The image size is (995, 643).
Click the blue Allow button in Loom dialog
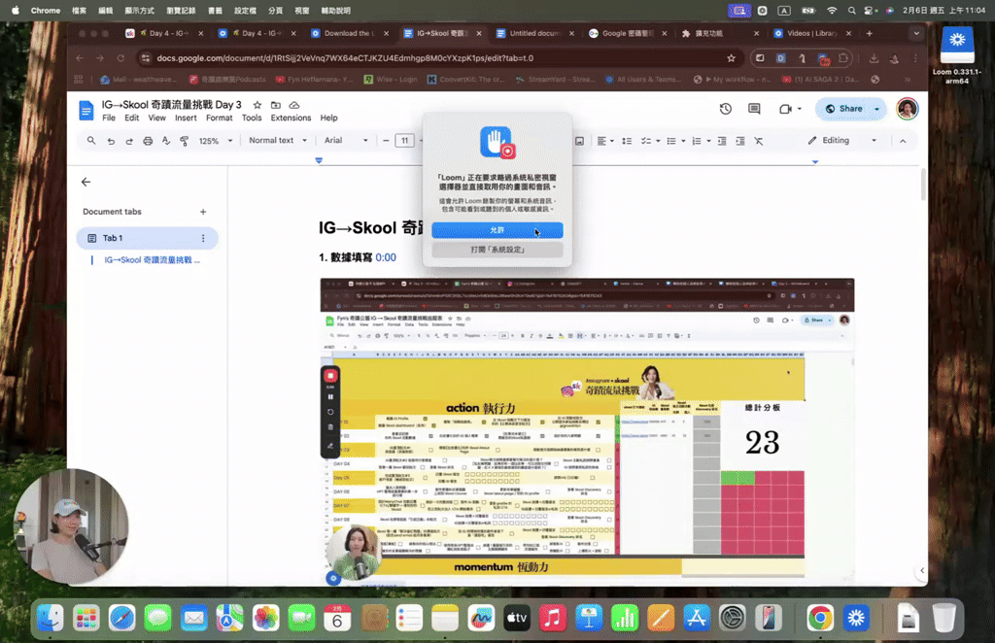(497, 230)
